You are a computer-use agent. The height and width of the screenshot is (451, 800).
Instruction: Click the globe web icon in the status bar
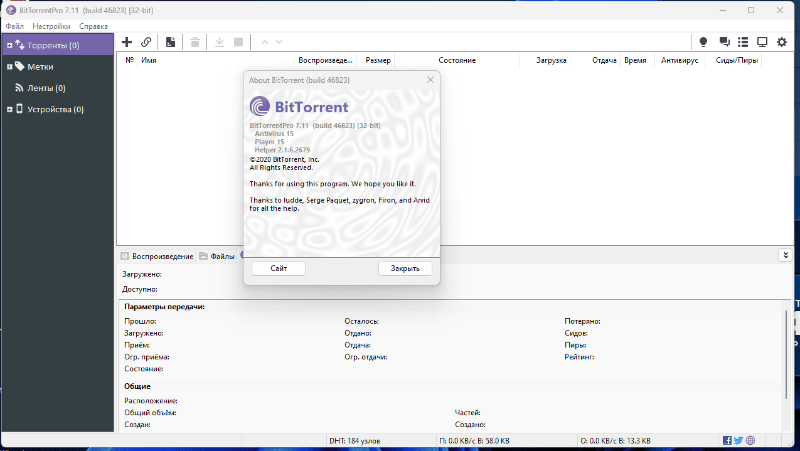(x=750, y=440)
